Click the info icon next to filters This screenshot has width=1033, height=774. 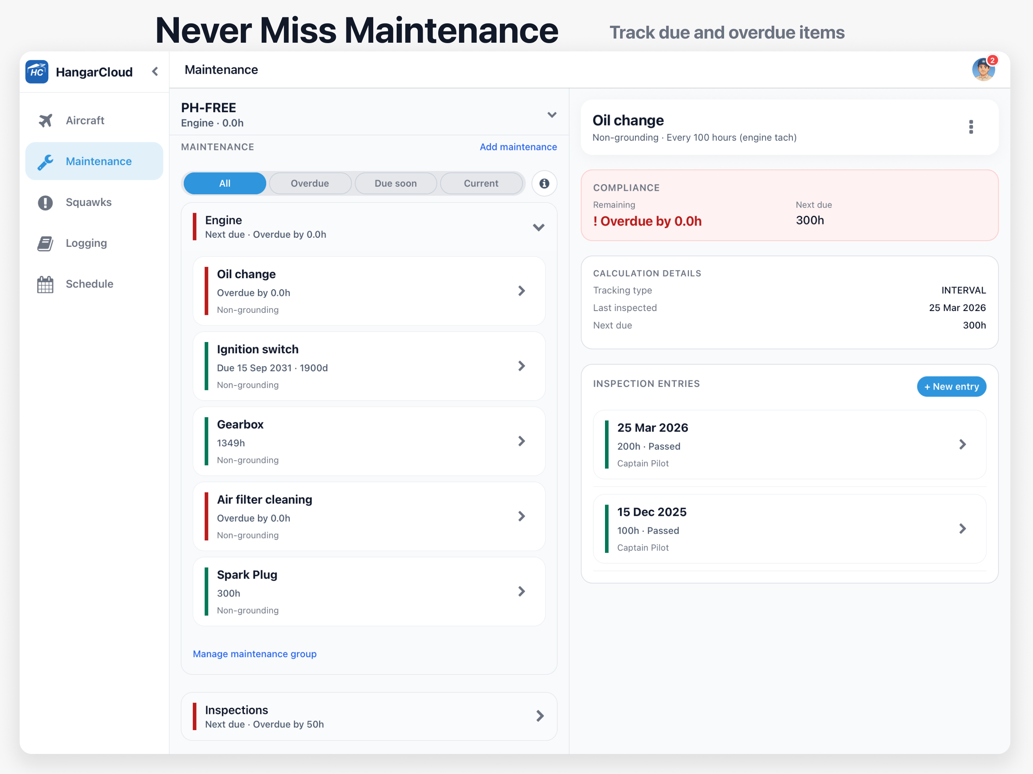click(x=544, y=183)
